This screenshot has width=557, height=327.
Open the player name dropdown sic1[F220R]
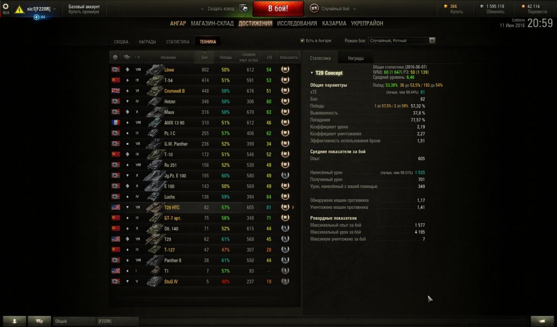click(41, 9)
